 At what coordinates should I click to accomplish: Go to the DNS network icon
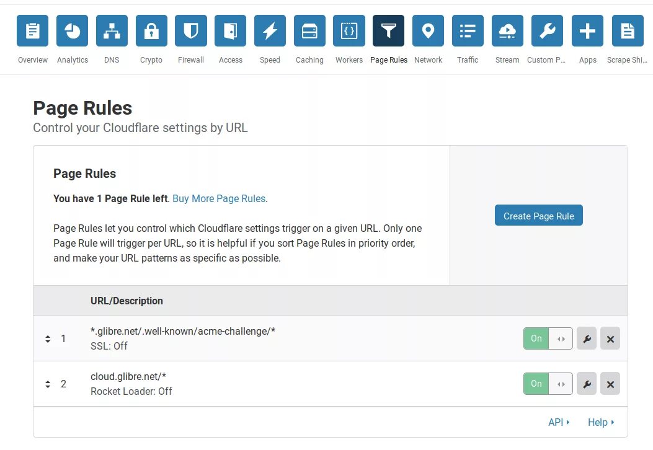pyautogui.click(x=112, y=31)
